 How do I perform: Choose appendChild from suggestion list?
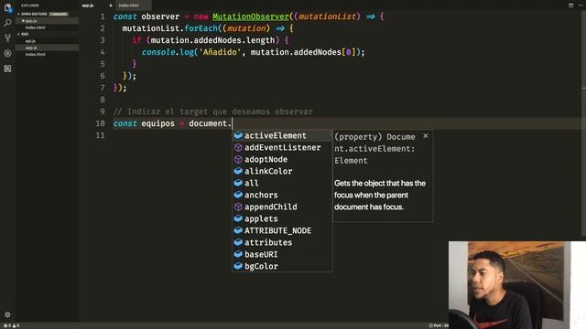[x=282, y=207]
